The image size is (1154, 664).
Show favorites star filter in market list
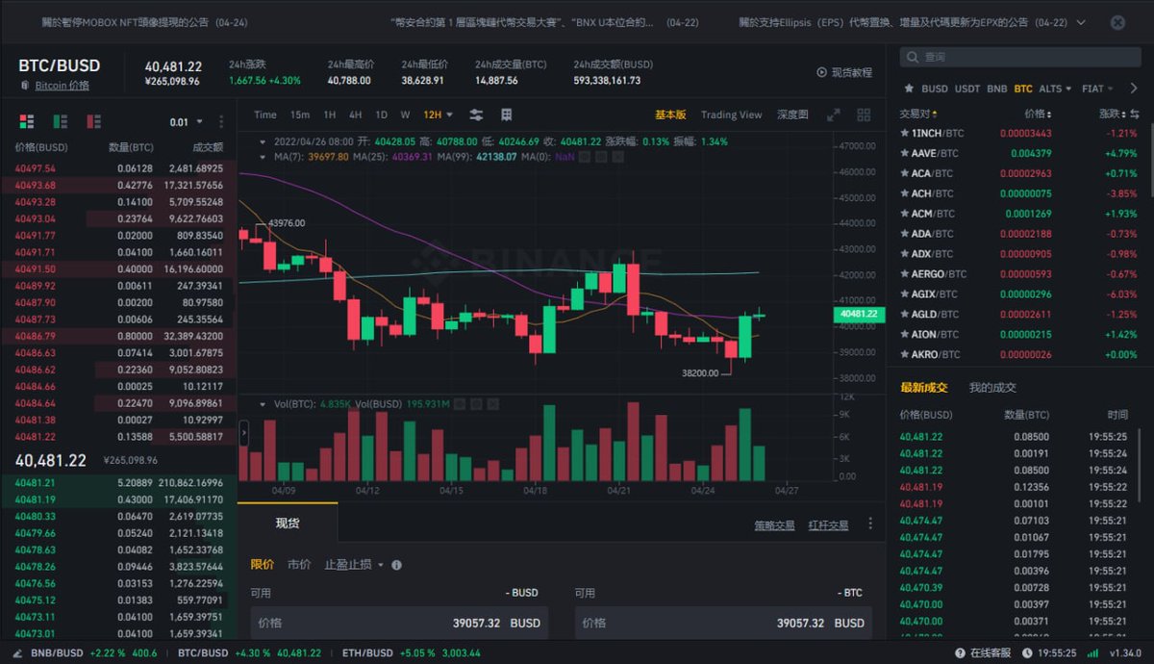tap(907, 89)
